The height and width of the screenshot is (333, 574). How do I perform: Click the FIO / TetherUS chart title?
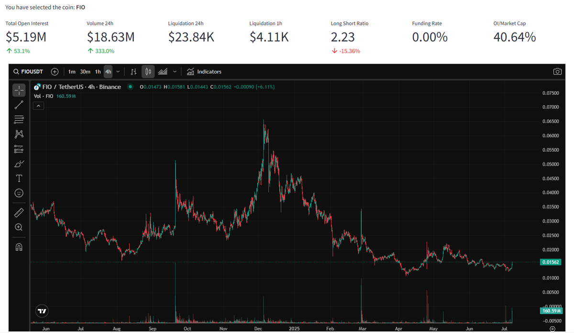click(81, 87)
